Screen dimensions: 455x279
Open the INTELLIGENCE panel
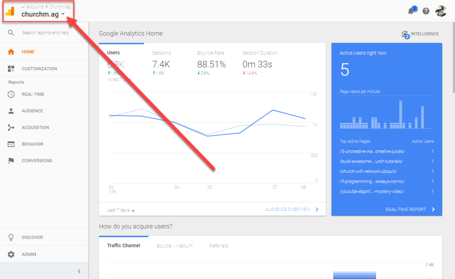425,34
